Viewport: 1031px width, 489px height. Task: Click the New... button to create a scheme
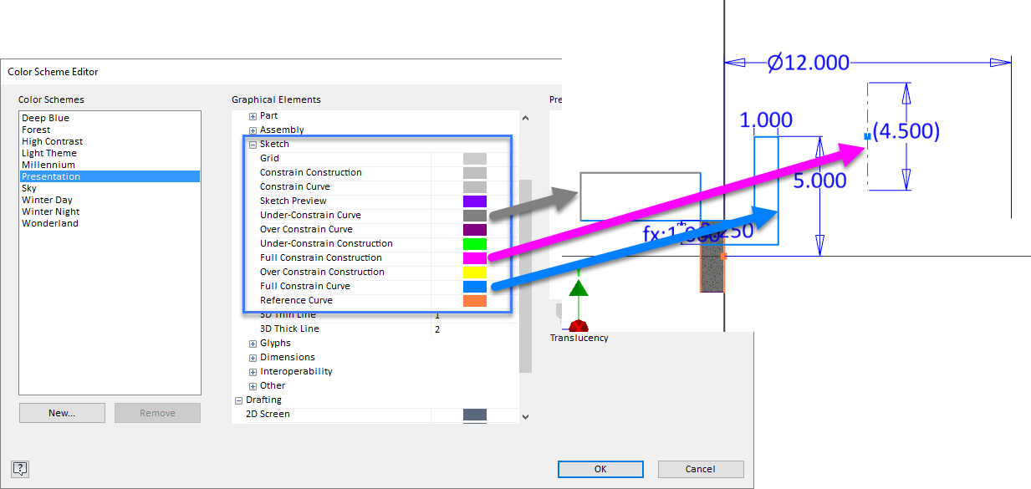click(x=61, y=412)
